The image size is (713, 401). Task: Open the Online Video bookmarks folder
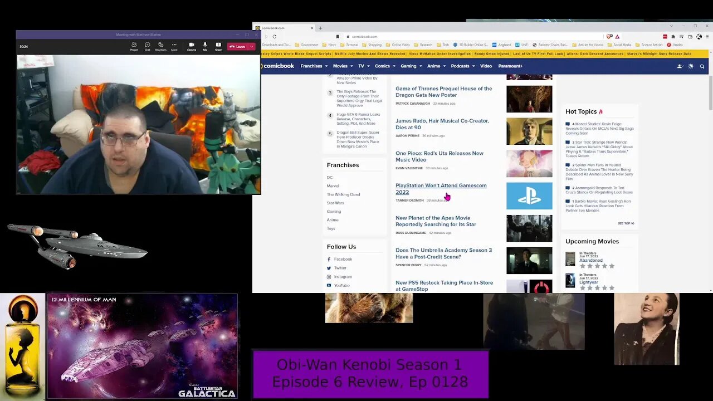point(398,45)
